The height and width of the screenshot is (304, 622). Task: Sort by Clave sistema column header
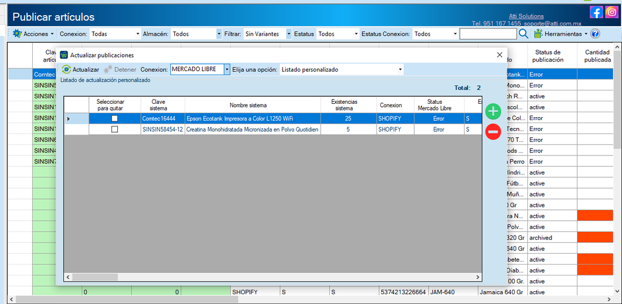point(163,105)
